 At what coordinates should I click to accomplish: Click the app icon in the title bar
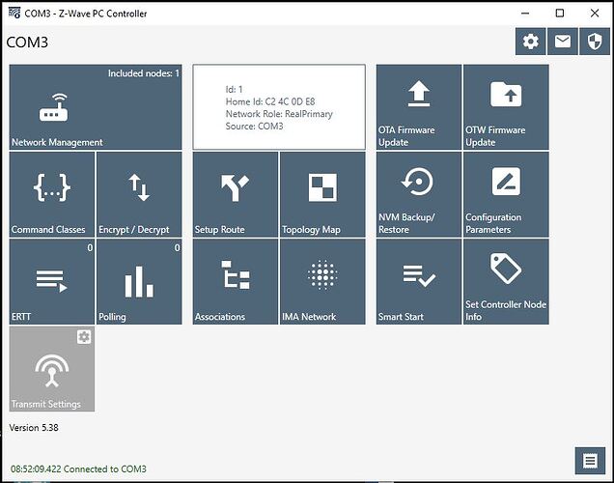tap(14, 13)
